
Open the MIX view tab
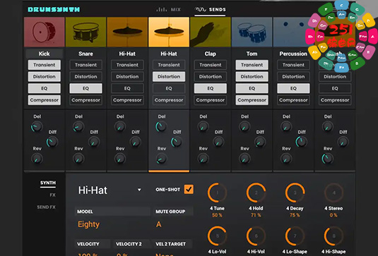tap(168, 10)
